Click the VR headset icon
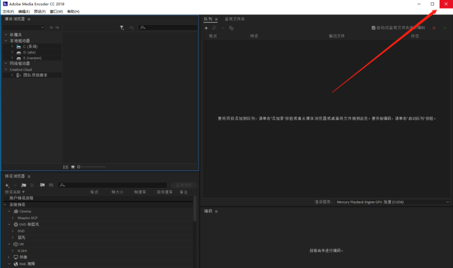 click(x=16, y=245)
